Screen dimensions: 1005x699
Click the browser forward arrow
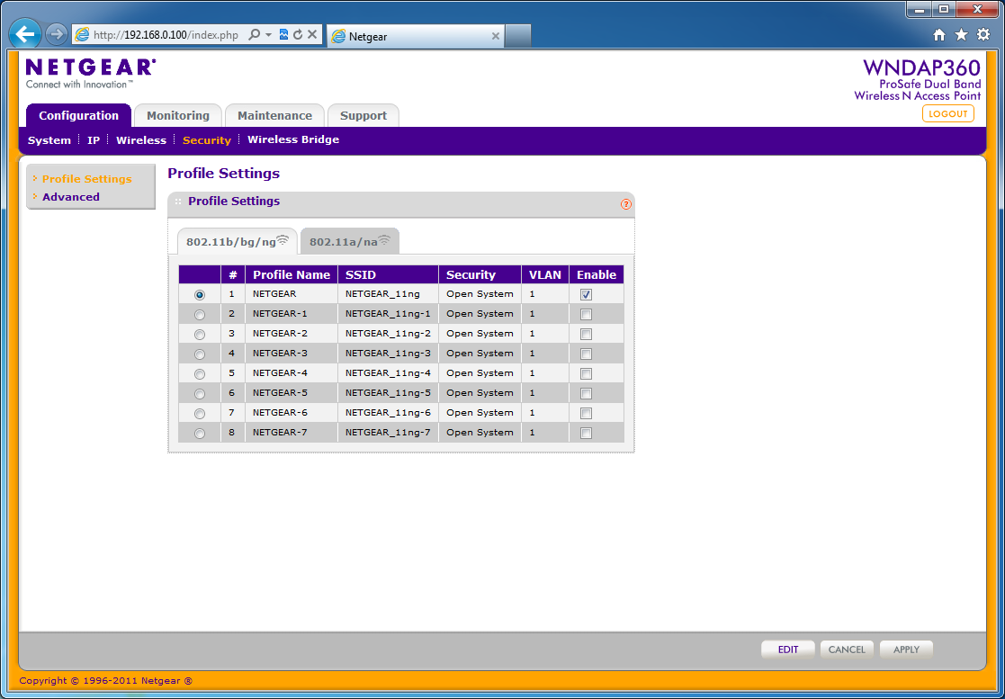click(57, 34)
